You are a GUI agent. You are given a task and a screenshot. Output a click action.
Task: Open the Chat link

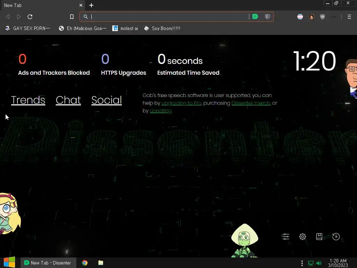tap(68, 100)
